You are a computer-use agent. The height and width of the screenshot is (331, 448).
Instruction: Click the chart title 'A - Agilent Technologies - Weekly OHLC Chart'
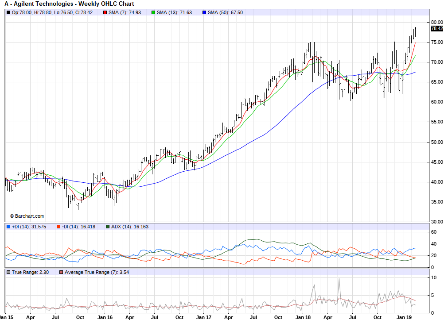(69, 4)
